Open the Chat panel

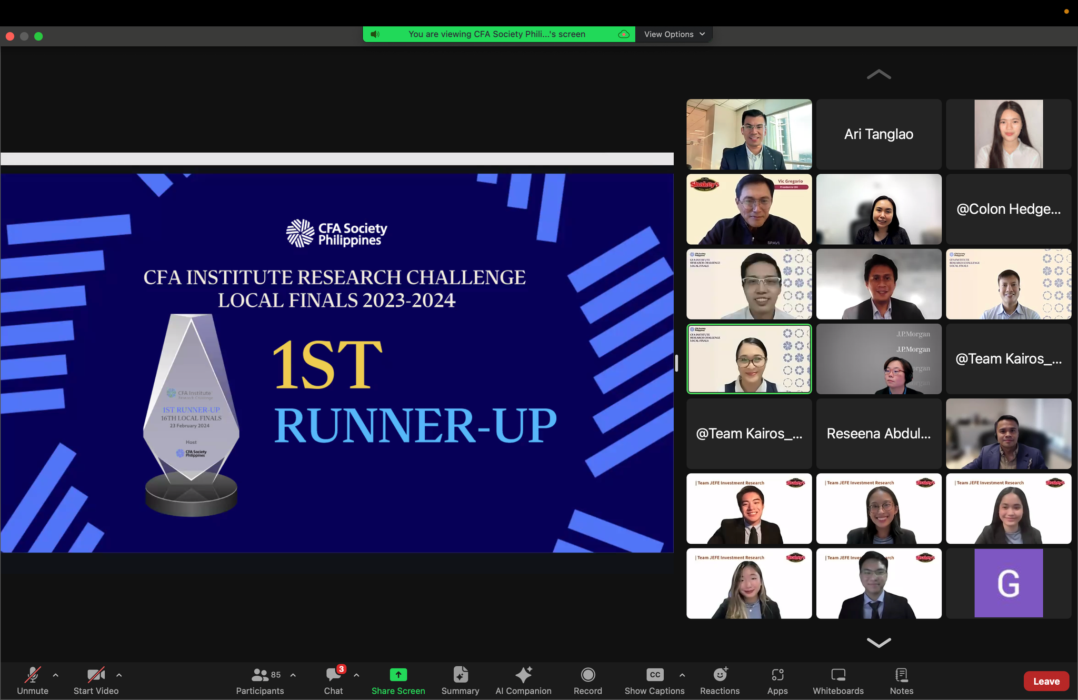tap(333, 675)
